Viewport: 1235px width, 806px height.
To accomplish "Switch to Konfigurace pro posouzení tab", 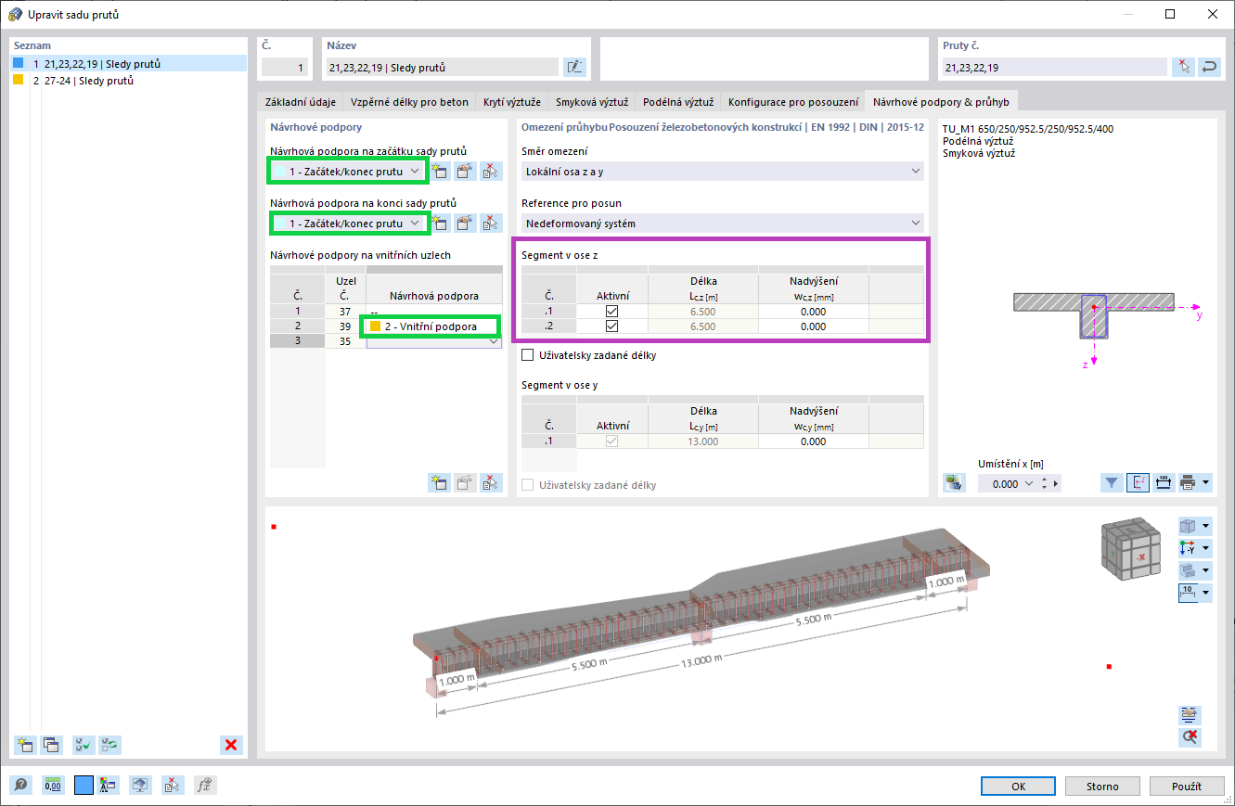I will point(793,102).
